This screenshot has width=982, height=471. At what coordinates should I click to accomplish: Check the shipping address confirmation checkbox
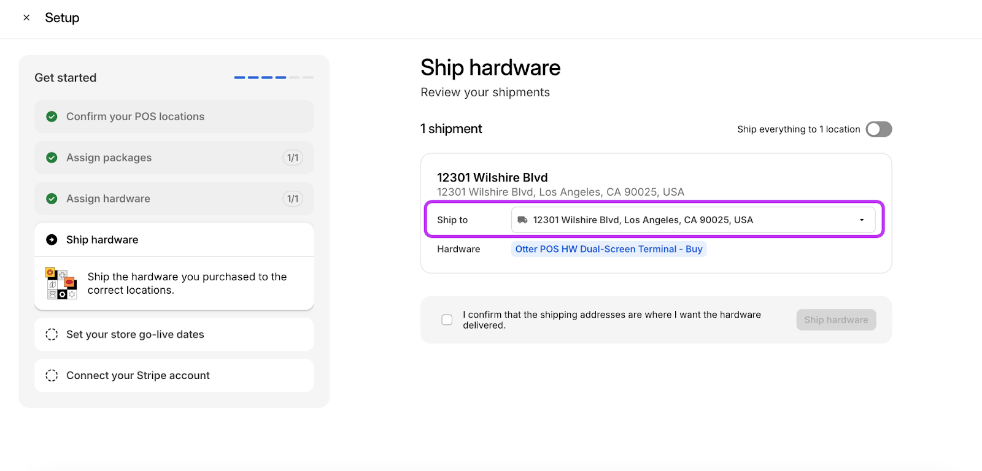(x=447, y=320)
